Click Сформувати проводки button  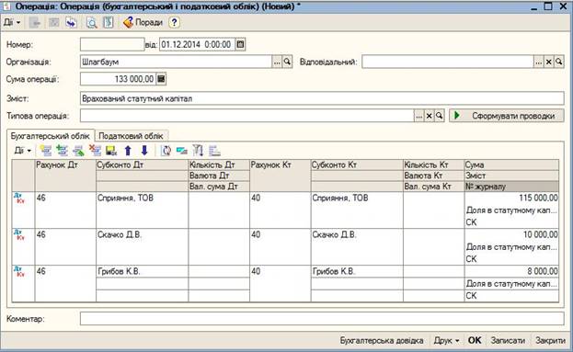(507, 116)
